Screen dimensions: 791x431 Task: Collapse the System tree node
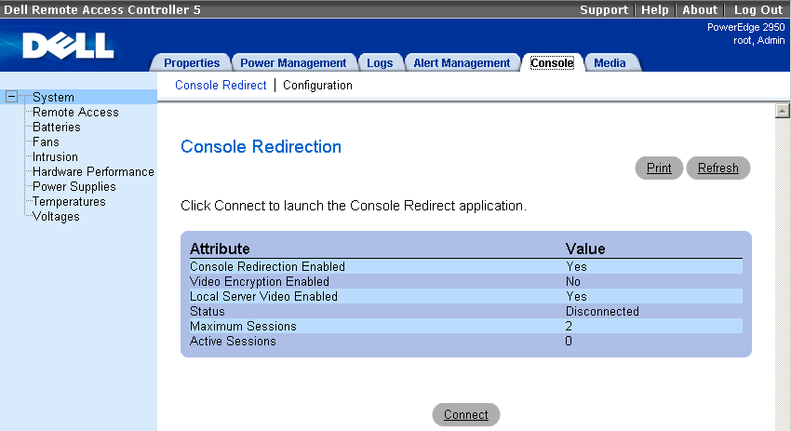11,97
